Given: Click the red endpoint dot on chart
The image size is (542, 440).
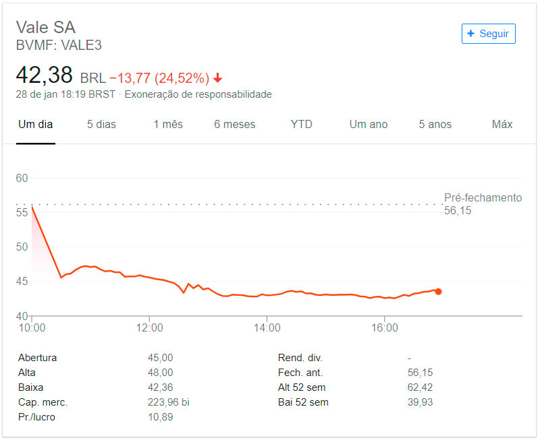Looking at the screenshot, I should tap(438, 292).
